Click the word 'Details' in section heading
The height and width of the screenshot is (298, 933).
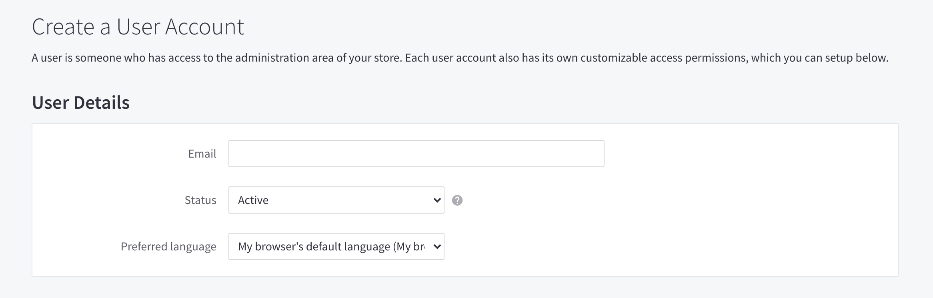tap(102, 102)
